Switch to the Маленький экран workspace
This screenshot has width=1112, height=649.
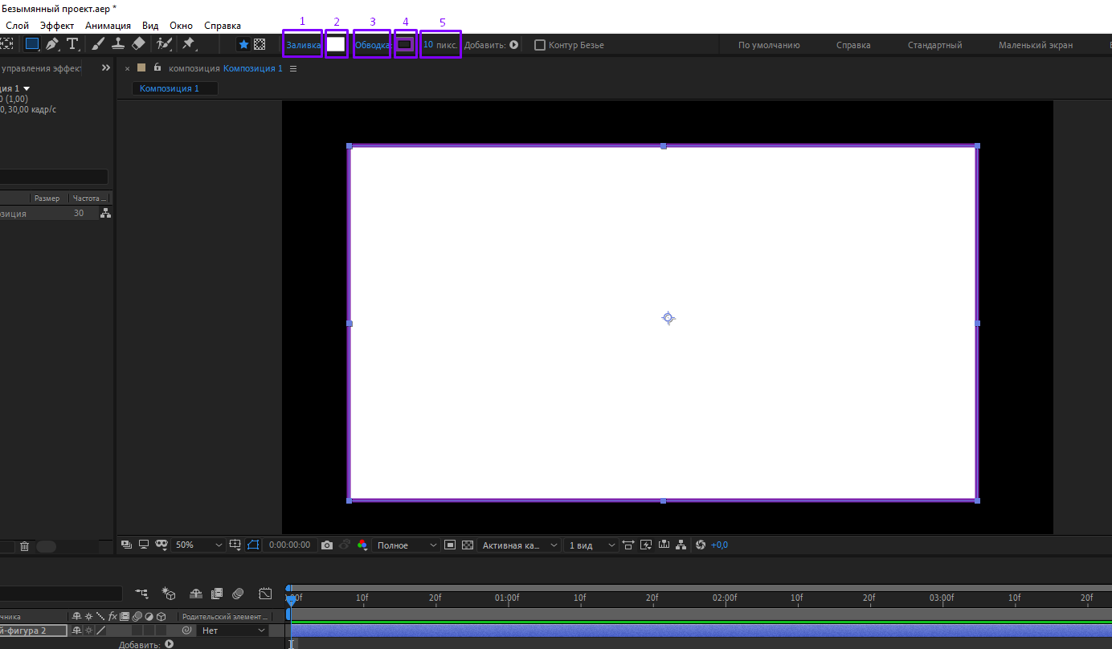pyautogui.click(x=1036, y=45)
